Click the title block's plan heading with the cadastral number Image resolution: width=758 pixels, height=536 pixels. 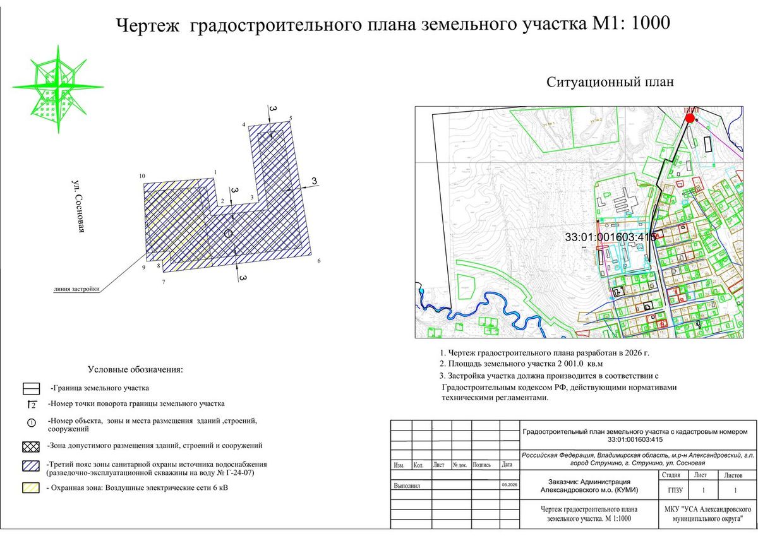635,435
